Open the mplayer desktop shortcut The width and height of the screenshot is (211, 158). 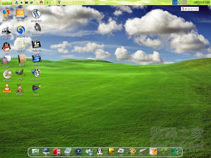coord(36,44)
